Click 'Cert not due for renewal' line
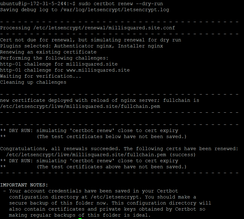244x219 pixels. [x=91, y=40]
